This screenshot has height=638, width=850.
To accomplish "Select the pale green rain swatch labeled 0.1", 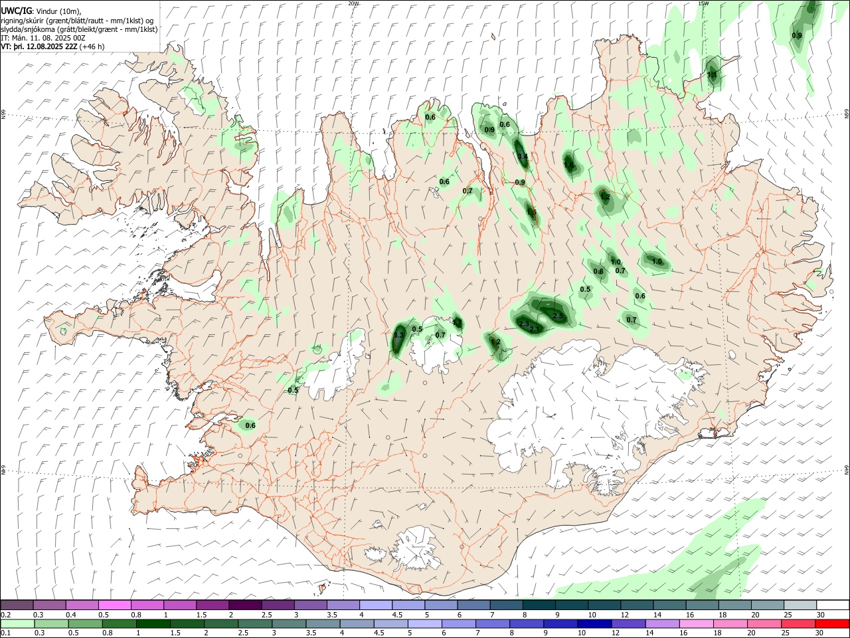I will tap(17, 623).
